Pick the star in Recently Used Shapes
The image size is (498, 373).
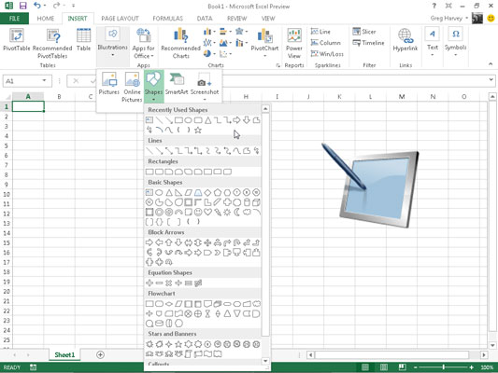pyautogui.click(x=198, y=130)
